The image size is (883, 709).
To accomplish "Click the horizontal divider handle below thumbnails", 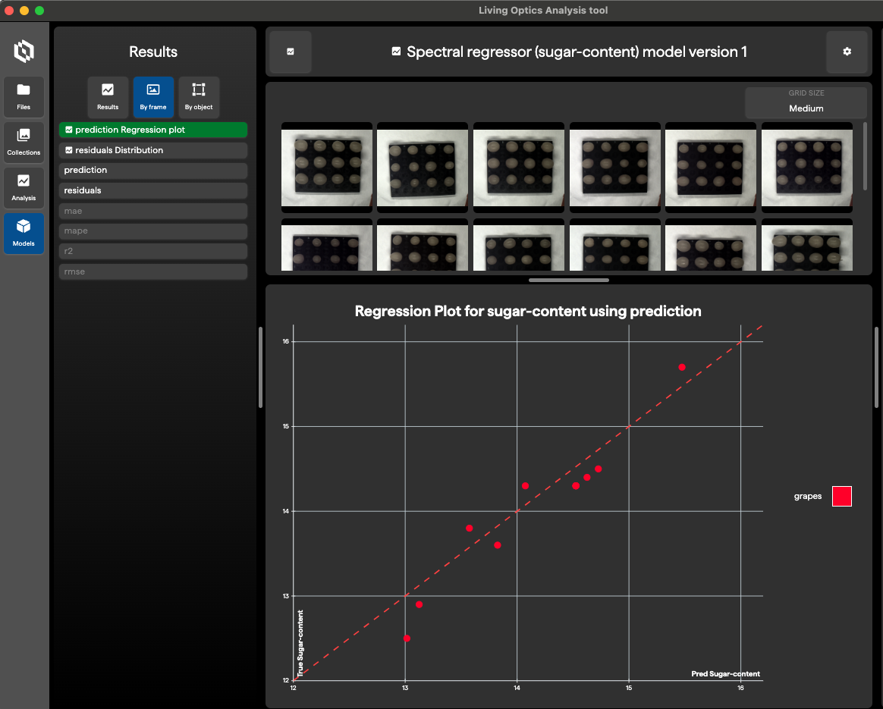I will (x=568, y=280).
